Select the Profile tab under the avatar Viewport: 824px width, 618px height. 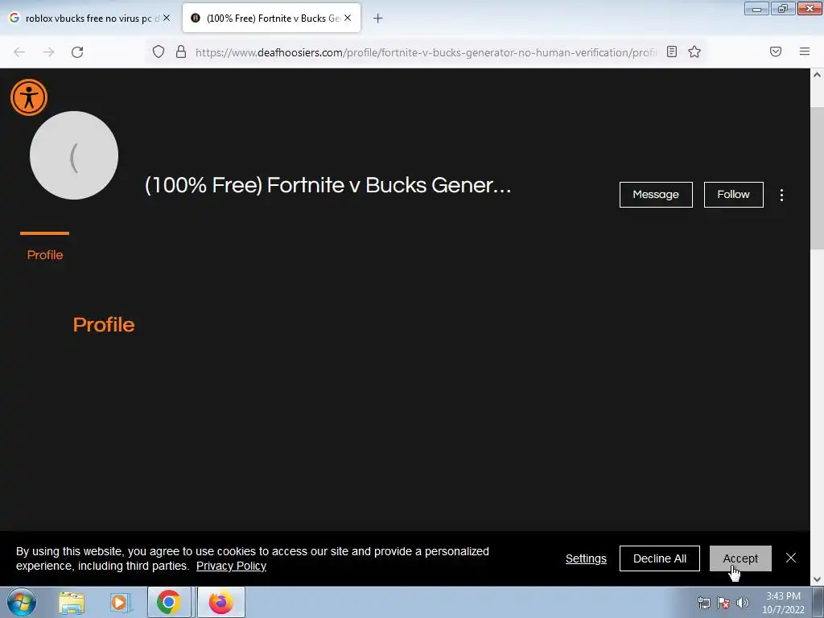(45, 255)
